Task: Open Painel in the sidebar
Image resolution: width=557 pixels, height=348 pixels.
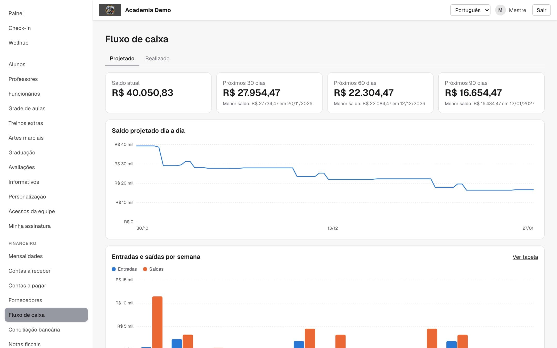Action: [46, 13]
